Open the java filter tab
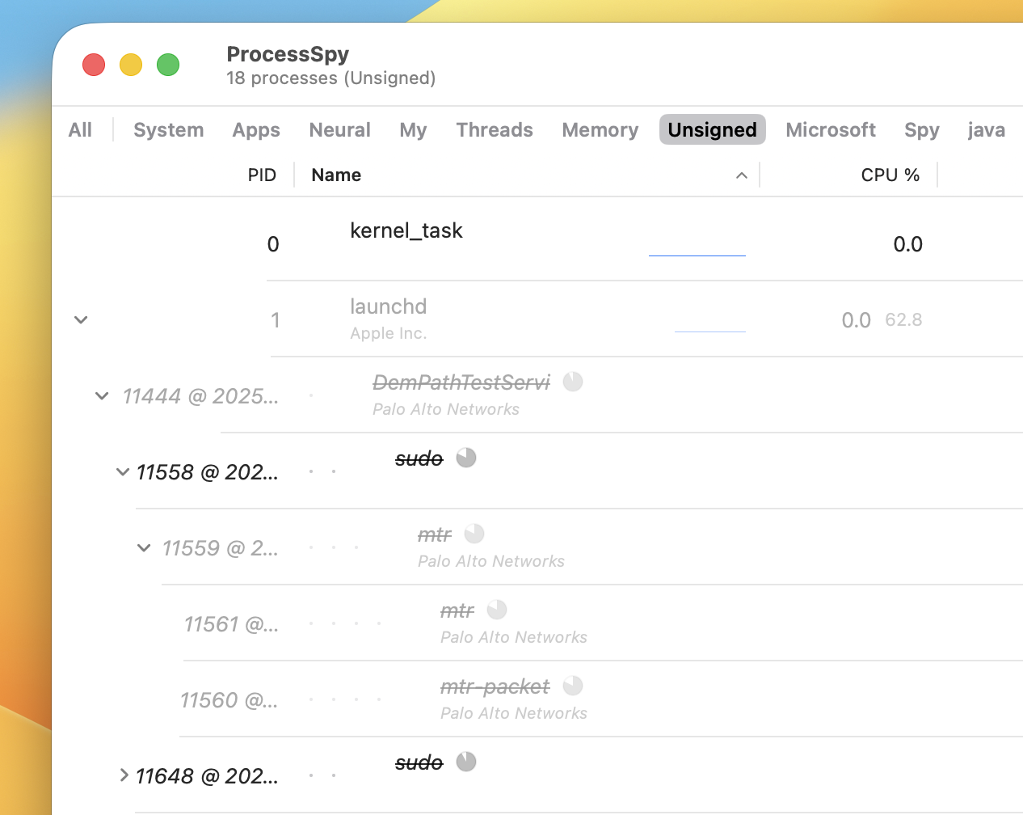The image size is (1023, 815). (x=986, y=129)
